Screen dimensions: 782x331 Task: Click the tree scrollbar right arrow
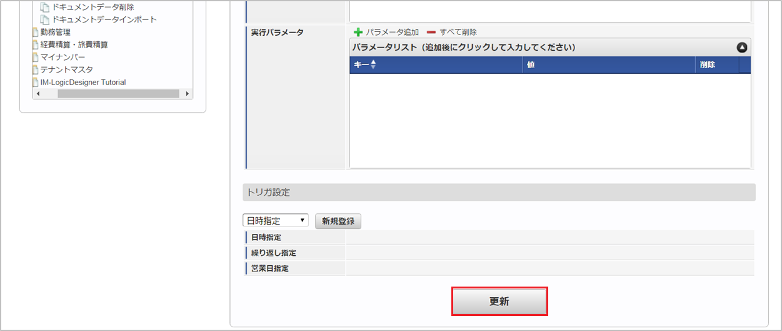coord(188,93)
